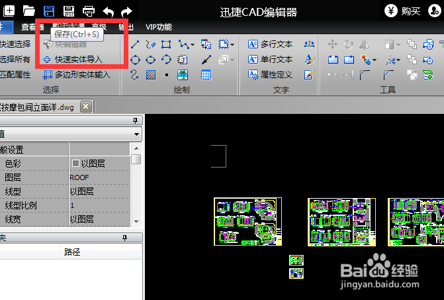Screen dimensions: 444x300
Task: Click 快速实体导入 button
Action: [73, 59]
